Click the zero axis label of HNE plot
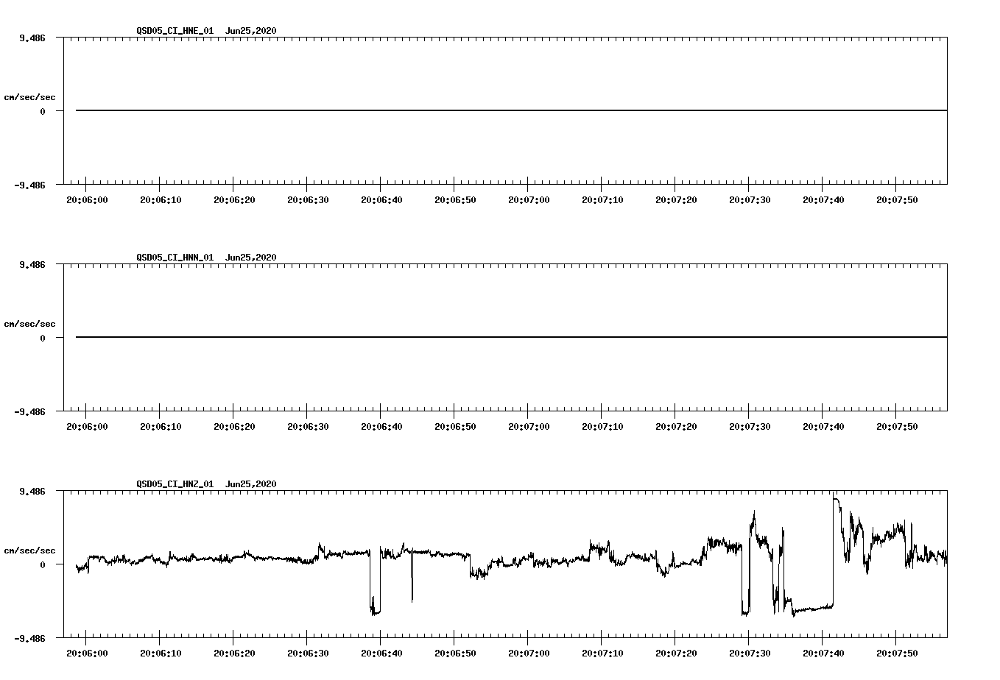The image size is (1000, 680). click(43, 111)
